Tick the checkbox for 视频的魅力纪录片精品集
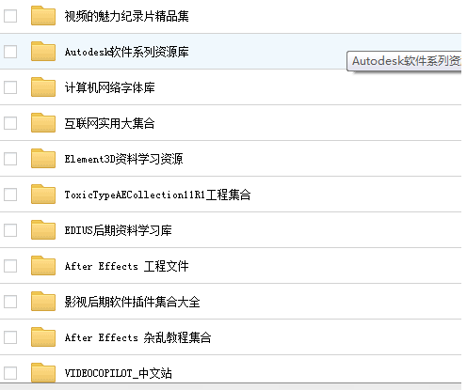 (x=10, y=16)
